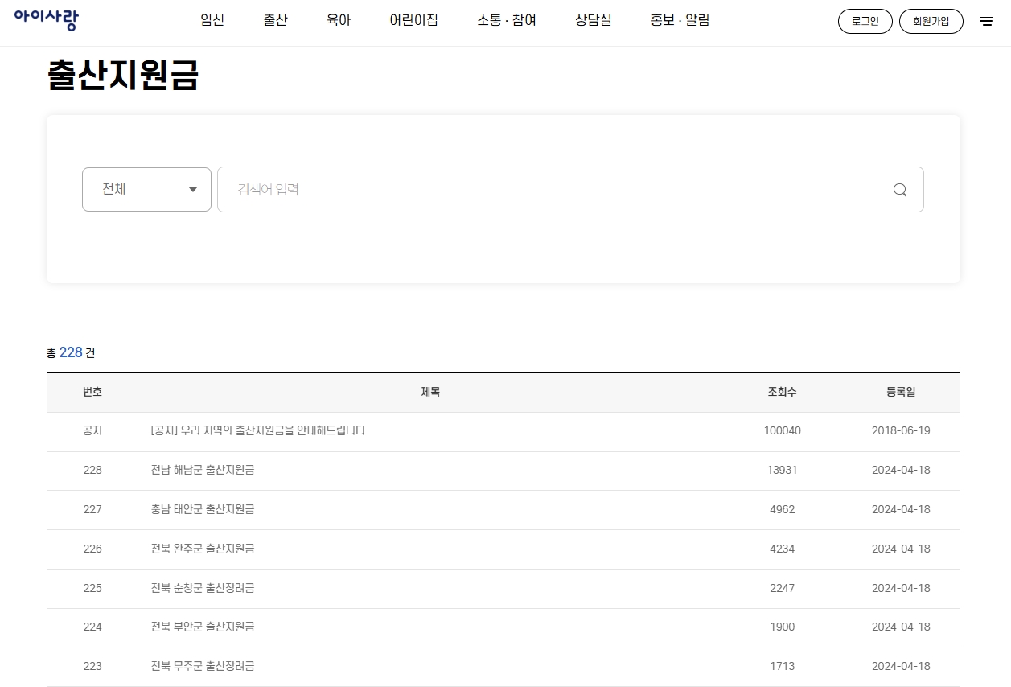Open post 전남 해남군 출산지원금
1011x687 pixels.
point(203,470)
